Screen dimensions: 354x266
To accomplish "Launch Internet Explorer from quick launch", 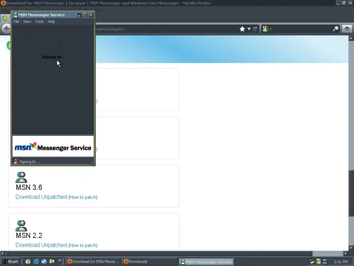I will pos(36,261).
